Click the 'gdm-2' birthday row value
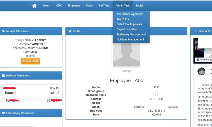Image resolution: width=212 pixels, height=127 pixels. (55, 93)
